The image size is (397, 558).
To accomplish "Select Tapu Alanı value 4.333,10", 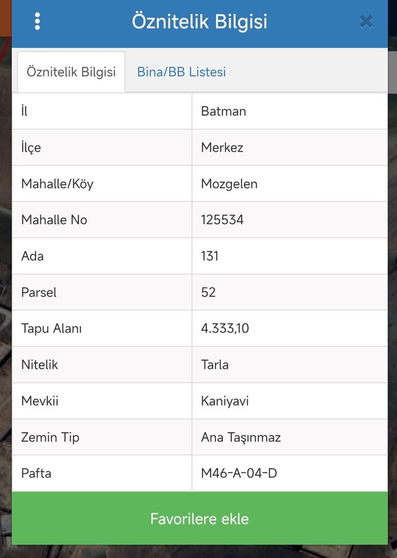I will 225,329.
